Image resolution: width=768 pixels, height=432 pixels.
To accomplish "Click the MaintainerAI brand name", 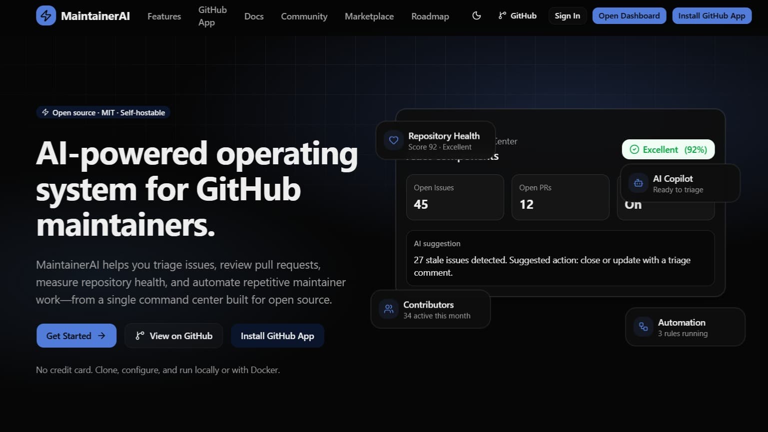I will 95,16.
